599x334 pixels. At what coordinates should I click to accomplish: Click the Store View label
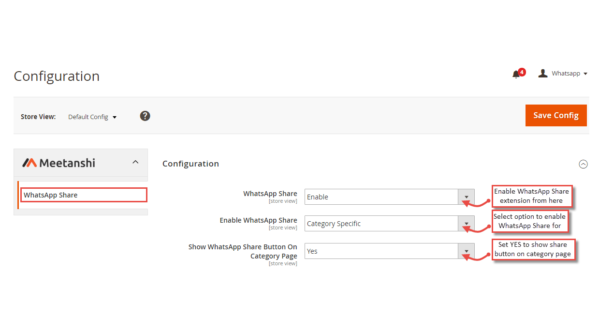pos(38,117)
